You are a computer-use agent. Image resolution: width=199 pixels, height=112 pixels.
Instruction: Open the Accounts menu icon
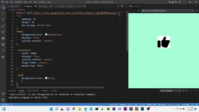click(3, 94)
